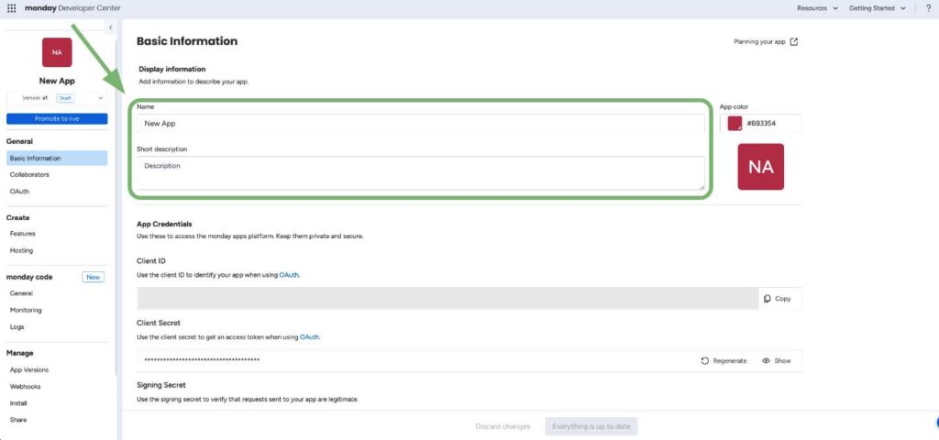
Task: Click the monday Developer Center logo
Action: [x=72, y=8]
